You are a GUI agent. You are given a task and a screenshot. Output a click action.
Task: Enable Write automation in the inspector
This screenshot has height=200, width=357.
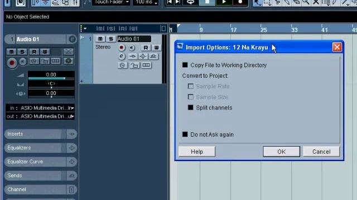tap(45, 52)
